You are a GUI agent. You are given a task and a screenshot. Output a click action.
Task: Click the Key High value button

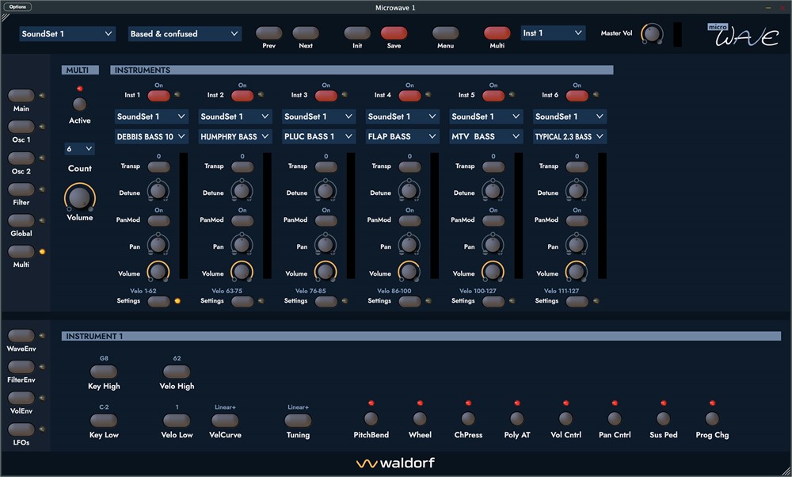coord(104,372)
